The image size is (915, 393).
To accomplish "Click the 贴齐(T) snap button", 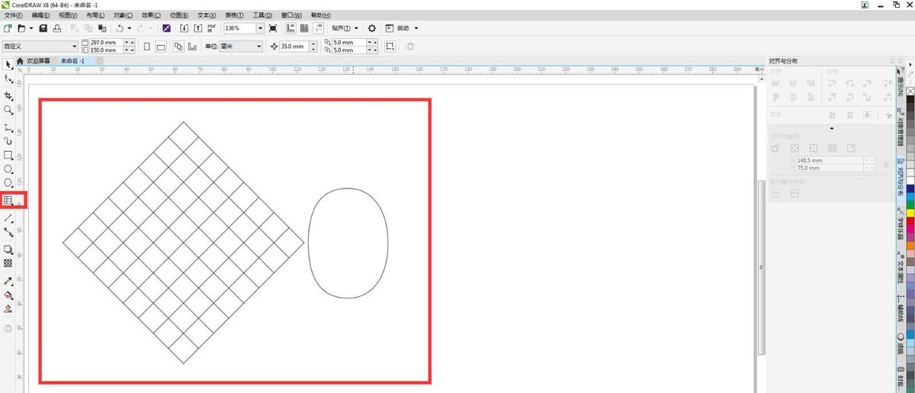I will pos(345,28).
